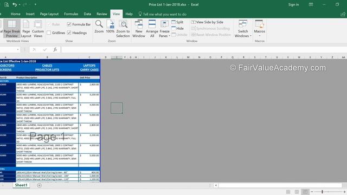Open the Zoom dialog magnifier
The image size is (347, 195).
pyautogui.click(x=99, y=27)
